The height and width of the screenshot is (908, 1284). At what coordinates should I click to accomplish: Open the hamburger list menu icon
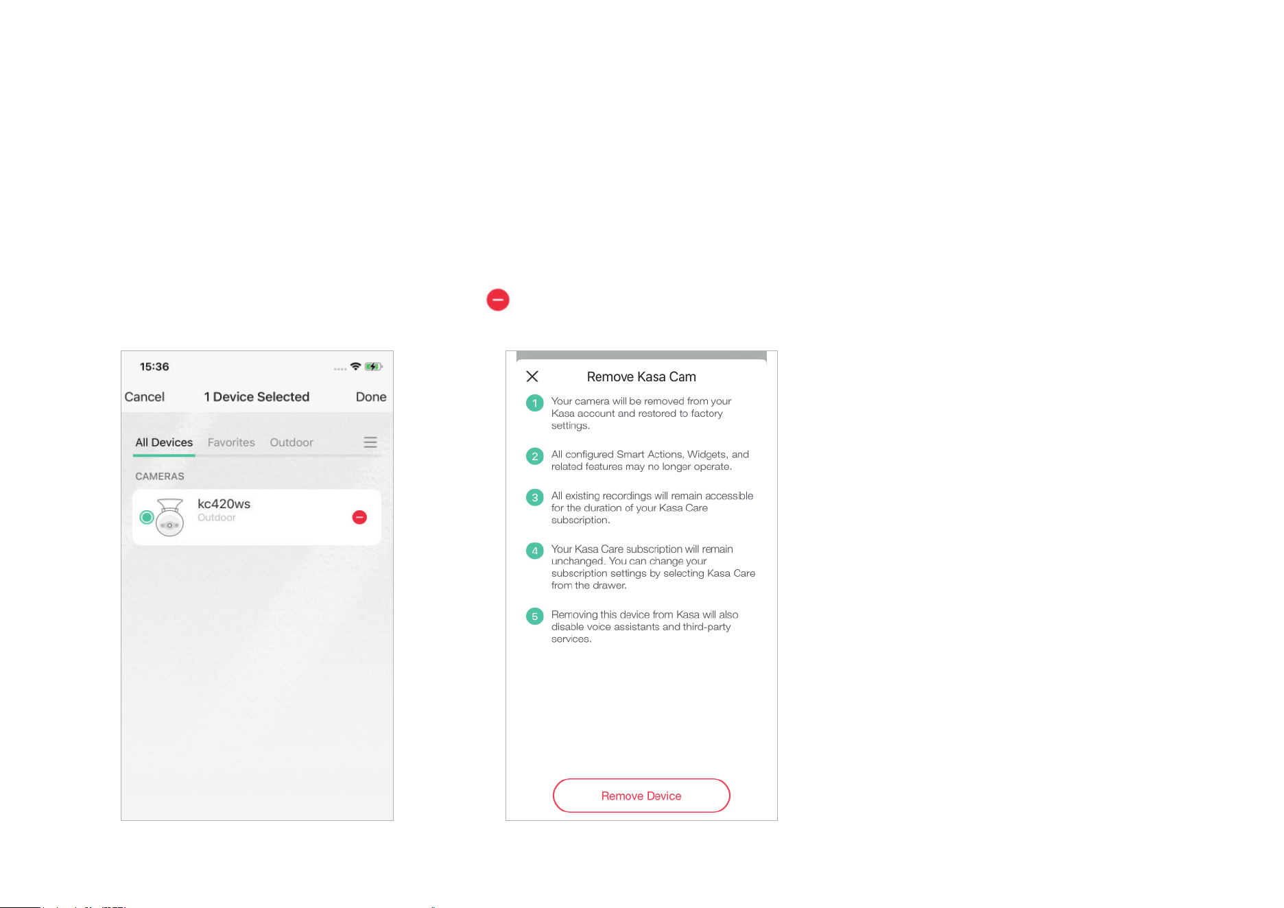(x=370, y=442)
